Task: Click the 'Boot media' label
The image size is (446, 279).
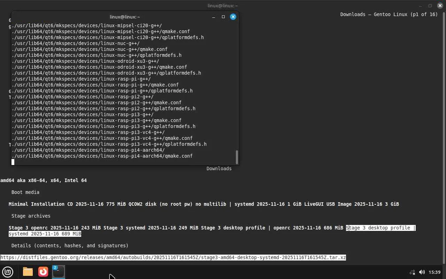Action: (25, 192)
